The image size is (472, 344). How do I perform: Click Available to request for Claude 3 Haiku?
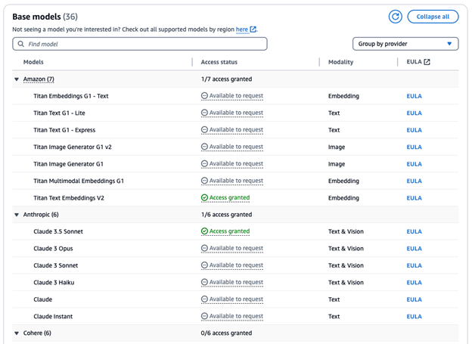[x=236, y=283]
